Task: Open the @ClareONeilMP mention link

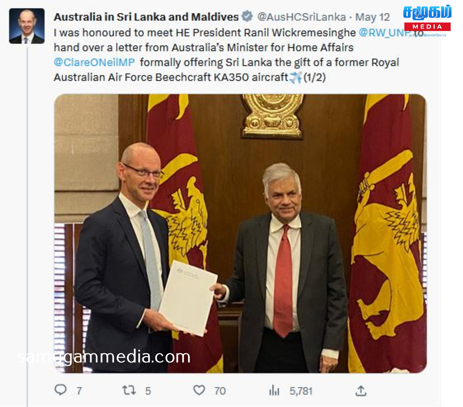Action: pyautogui.click(x=94, y=62)
